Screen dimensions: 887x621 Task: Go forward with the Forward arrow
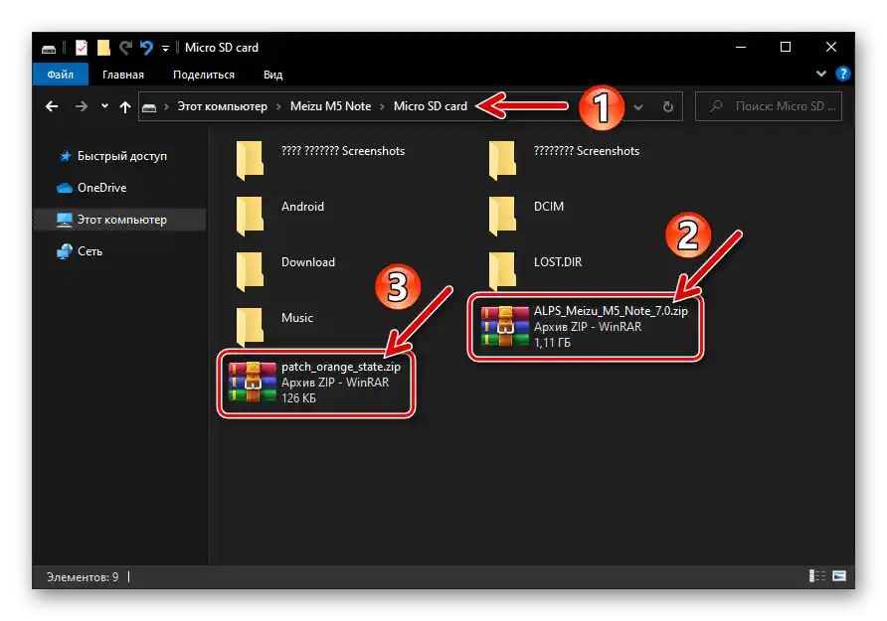[82, 106]
